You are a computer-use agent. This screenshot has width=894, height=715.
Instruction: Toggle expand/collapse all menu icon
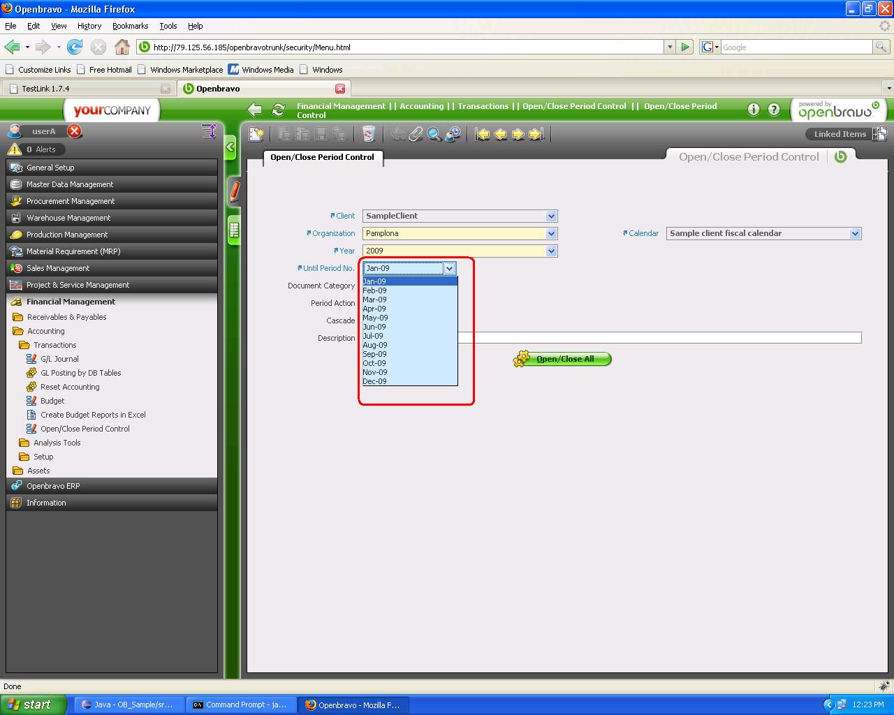pyautogui.click(x=208, y=131)
